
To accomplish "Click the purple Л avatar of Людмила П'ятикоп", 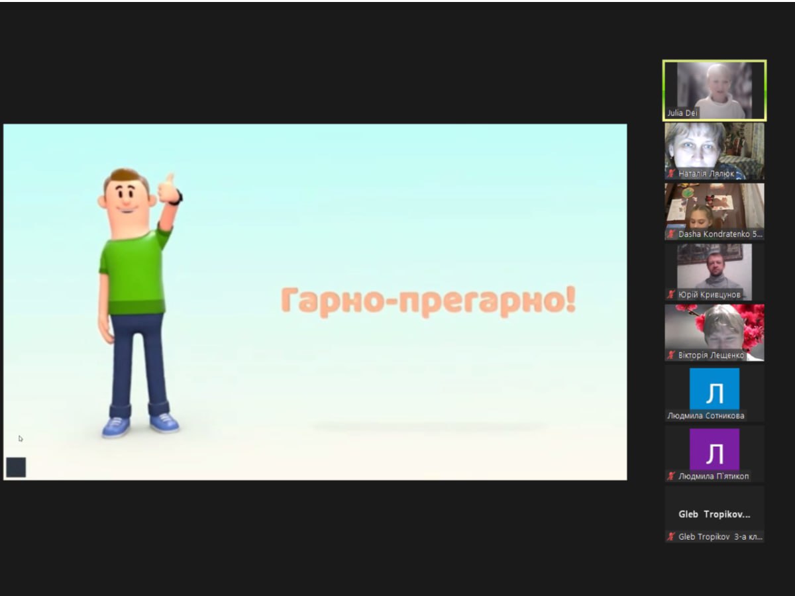I will pos(714,450).
